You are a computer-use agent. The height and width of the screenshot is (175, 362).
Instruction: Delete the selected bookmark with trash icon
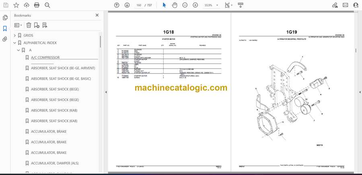click(x=29, y=25)
